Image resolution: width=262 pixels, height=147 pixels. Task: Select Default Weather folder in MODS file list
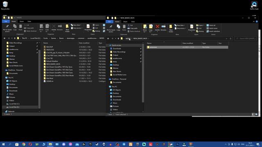pyautogui.click(x=52, y=61)
